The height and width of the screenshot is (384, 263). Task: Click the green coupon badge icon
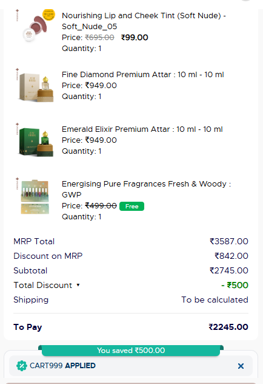(x=22, y=366)
